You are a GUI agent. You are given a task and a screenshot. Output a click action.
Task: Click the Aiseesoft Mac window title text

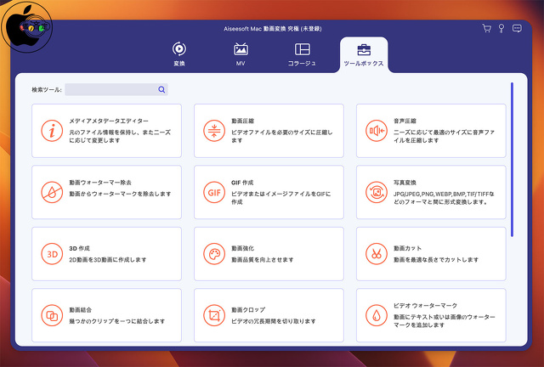[272, 29]
